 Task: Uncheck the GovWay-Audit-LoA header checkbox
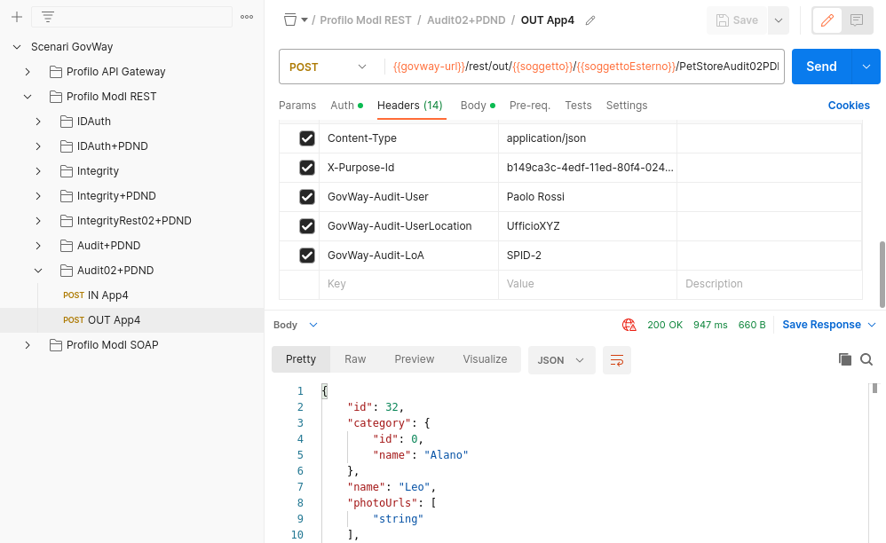point(307,256)
